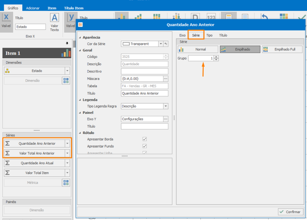Click the pin icon on left panel
This screenshot has width=307, height=220.
pyautogui.click(x=67, y=43)
